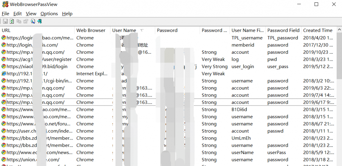The width and height of the screenshot is (342, 166).
Task: Click the Chrome icon on the cgi-bin row
Action: pos(3,81)
